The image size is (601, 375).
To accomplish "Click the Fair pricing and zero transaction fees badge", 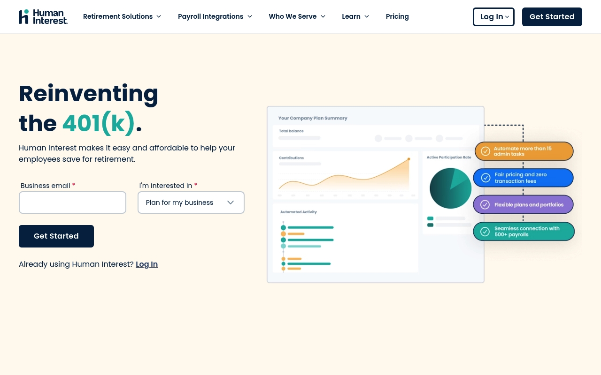I will (x=523, y=178).
